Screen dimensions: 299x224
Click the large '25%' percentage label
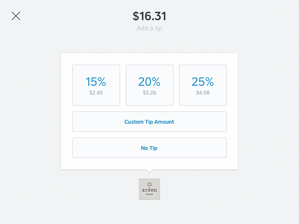203,81
